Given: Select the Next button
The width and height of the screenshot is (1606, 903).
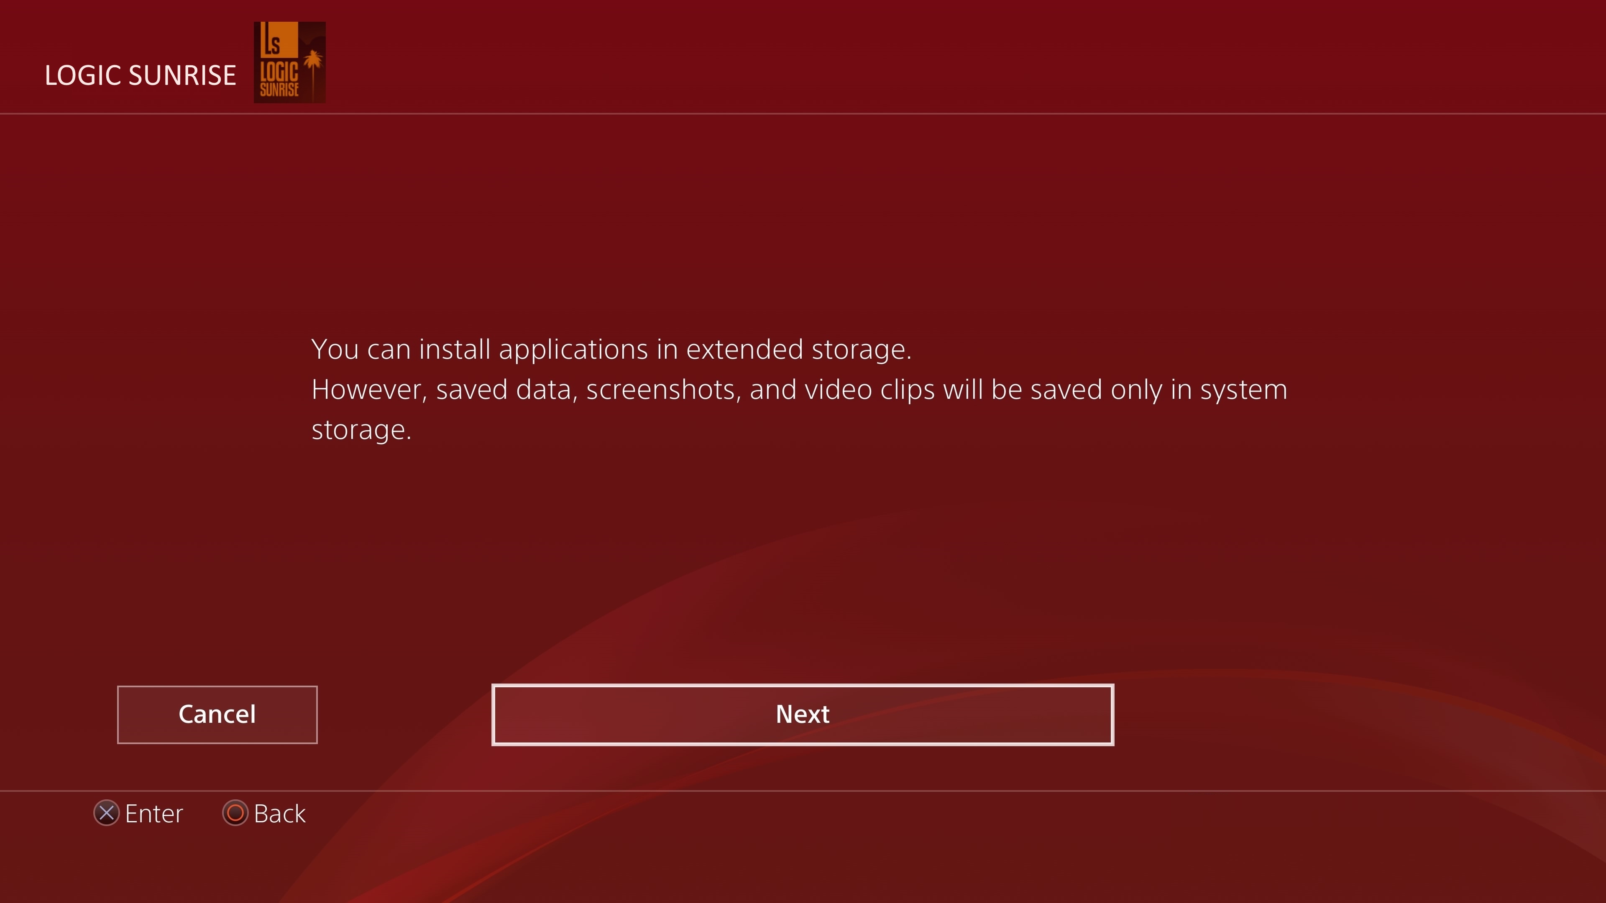Looking at the screenshot, I should pyautogui.click(x=803, y=715).
